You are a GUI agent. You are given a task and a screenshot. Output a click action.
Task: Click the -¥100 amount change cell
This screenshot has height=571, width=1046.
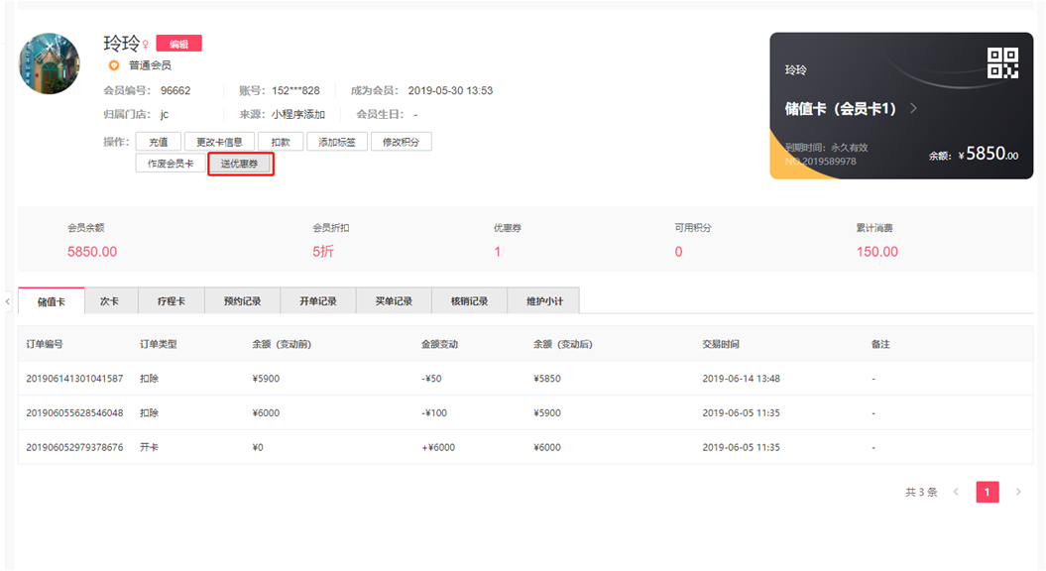pyautogui.click(x=434, y=413)
